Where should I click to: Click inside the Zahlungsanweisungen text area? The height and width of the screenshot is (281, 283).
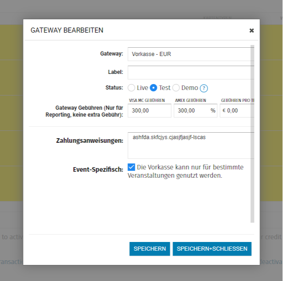click(x=190, y=145)
